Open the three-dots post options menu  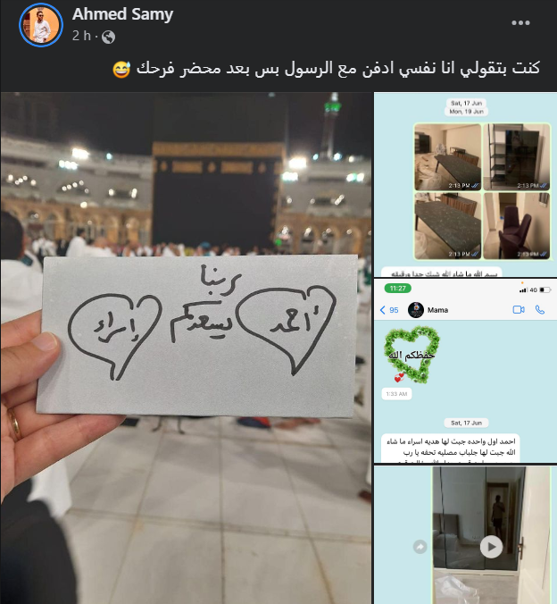[x=520, y=22]
